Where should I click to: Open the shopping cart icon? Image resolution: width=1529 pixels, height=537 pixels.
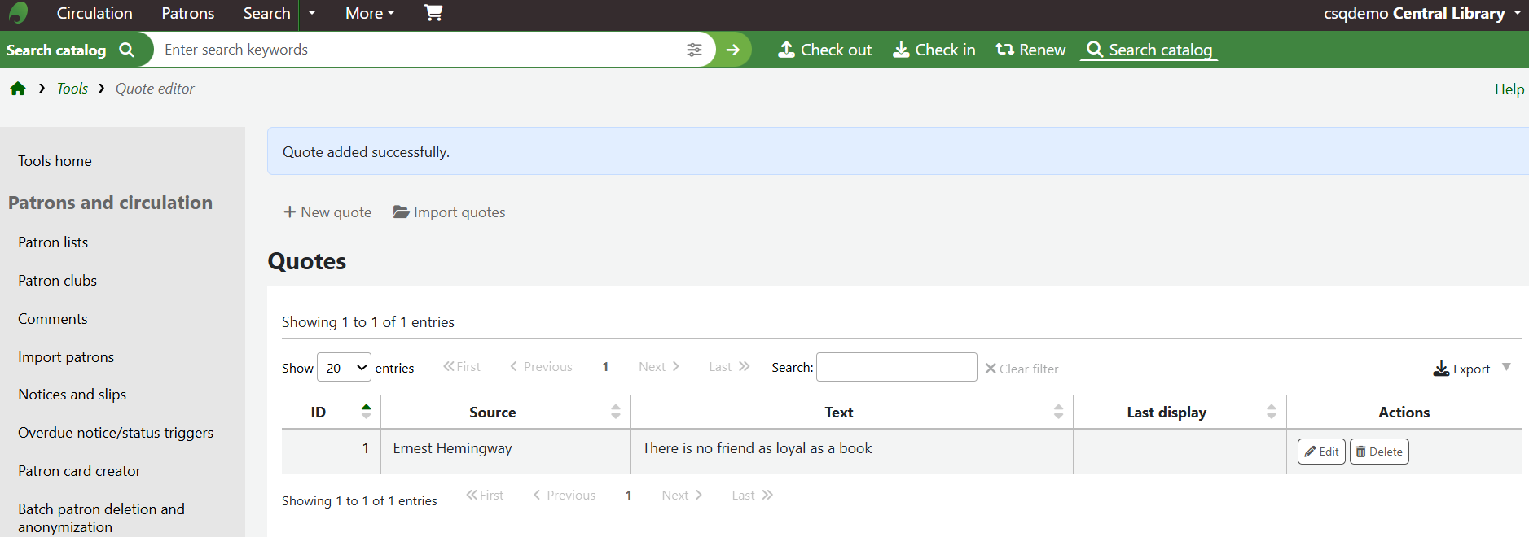coord(433,13)
